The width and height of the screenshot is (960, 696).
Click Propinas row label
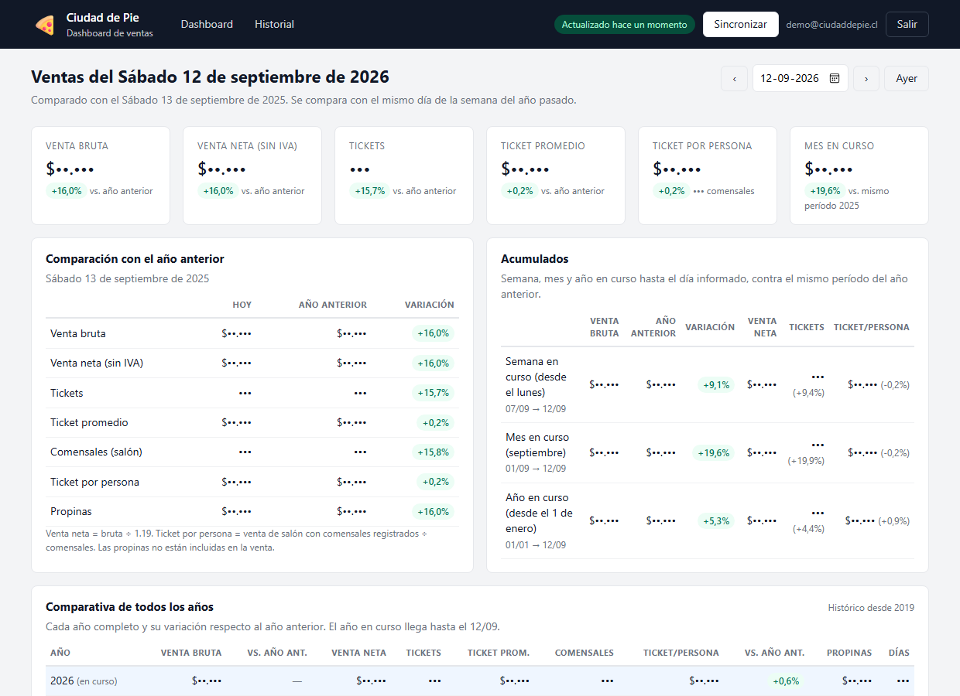point(71,511)
